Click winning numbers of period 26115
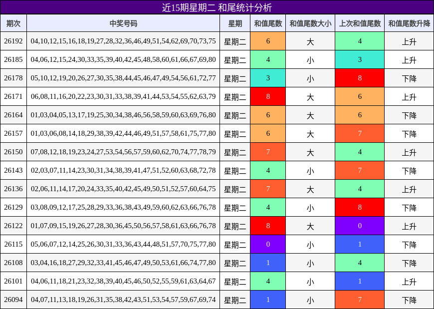This screenshot has height=309, width=434. 123,244
